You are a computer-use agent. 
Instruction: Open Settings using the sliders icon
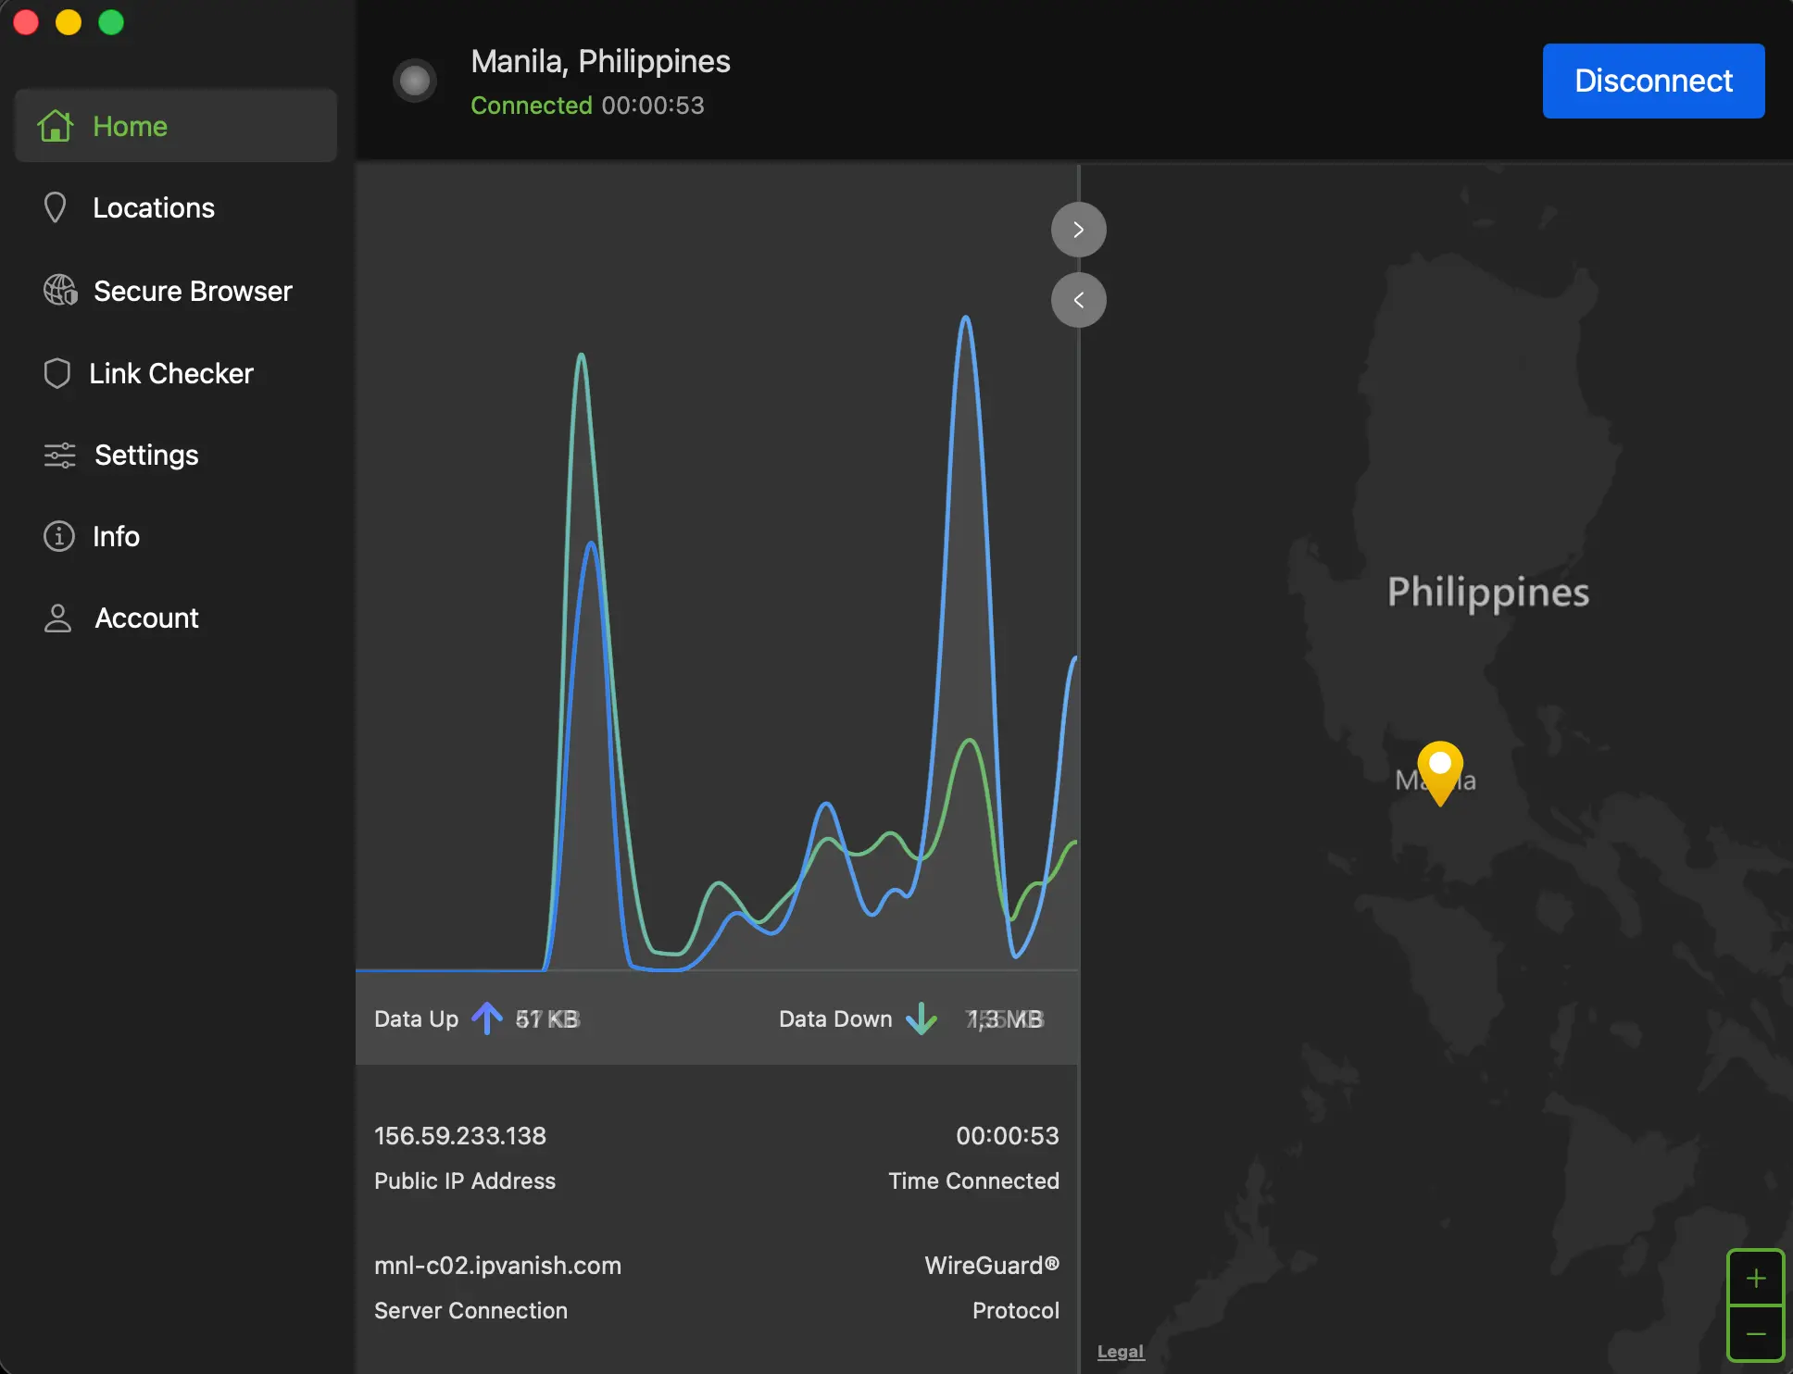click(x=59, y=455)
